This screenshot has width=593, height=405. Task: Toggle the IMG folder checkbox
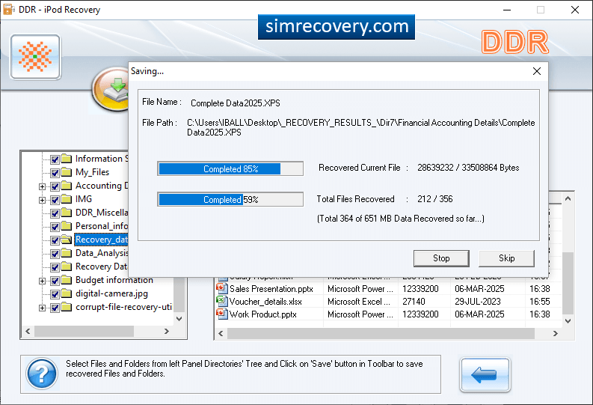(x=55, y=200)
